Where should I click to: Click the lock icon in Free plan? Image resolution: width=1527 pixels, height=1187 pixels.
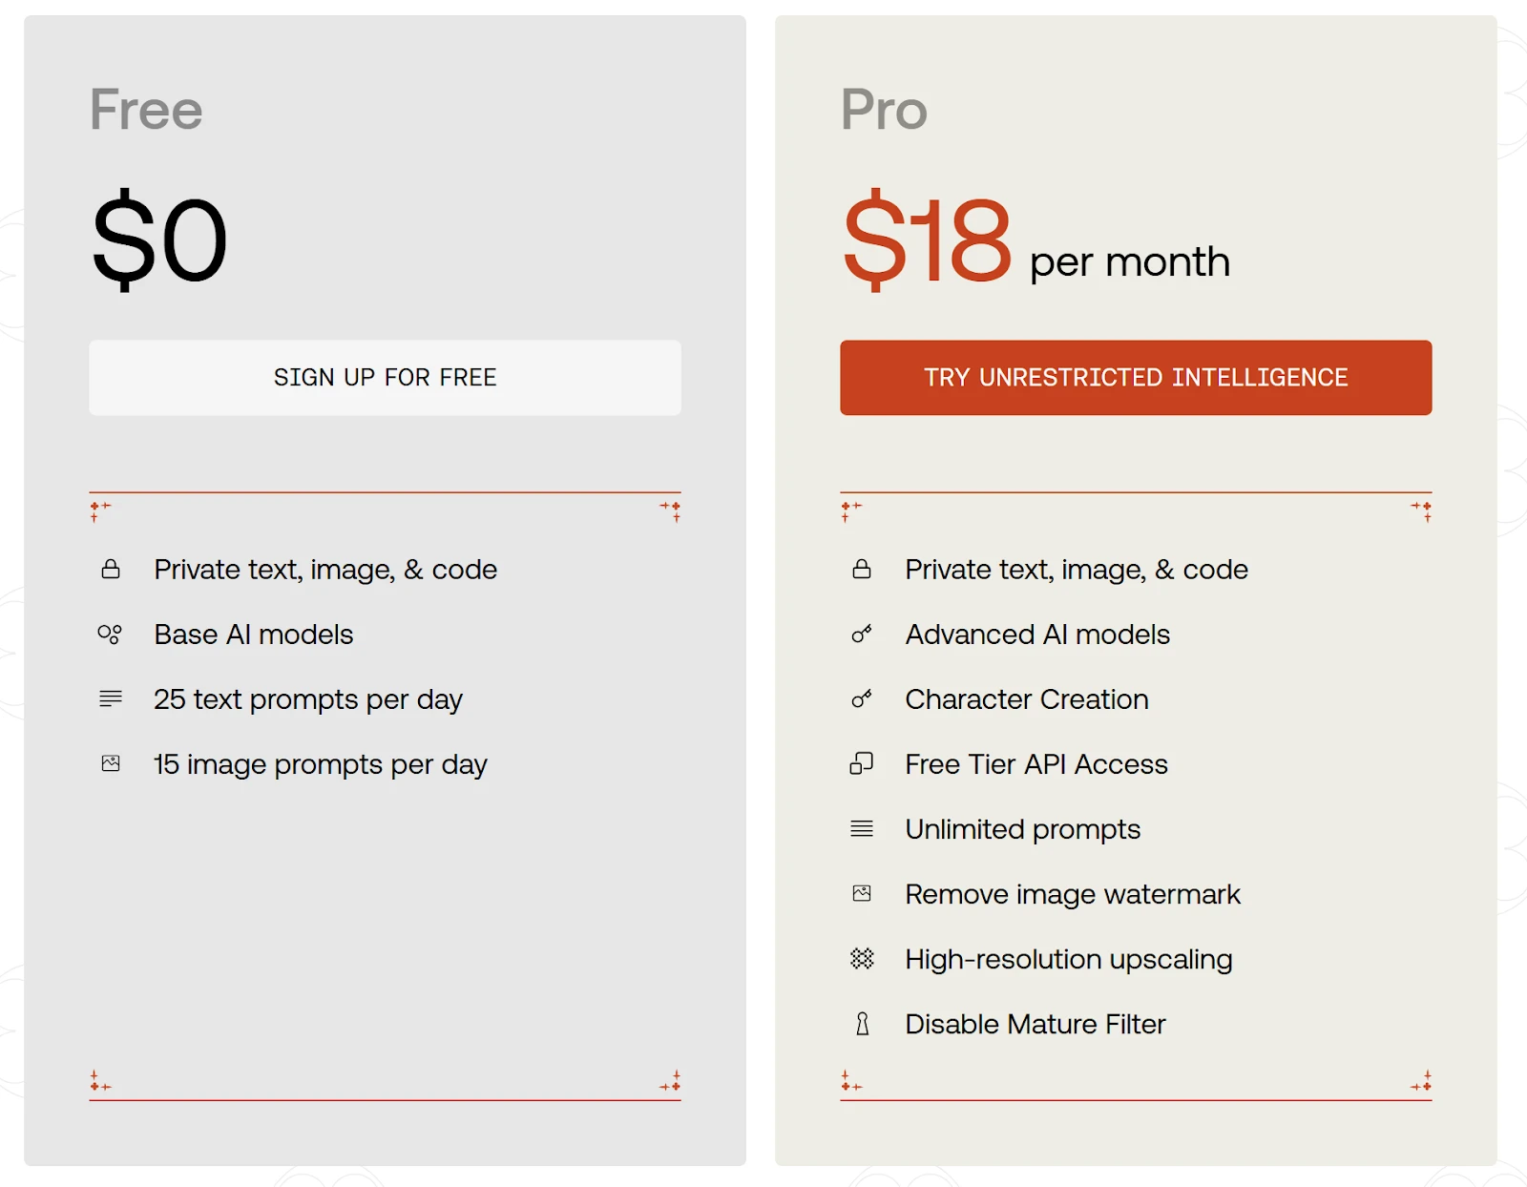tap(111, 570)
